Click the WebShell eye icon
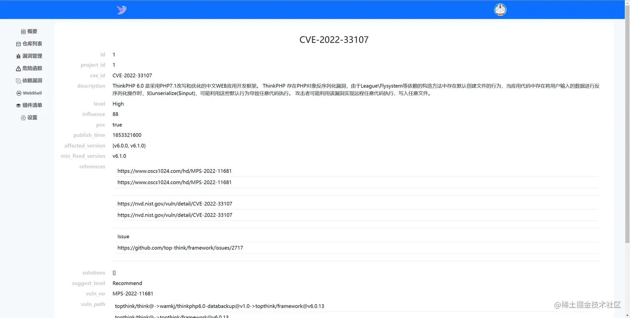The image size is (630, 318). tap(19, 93)
